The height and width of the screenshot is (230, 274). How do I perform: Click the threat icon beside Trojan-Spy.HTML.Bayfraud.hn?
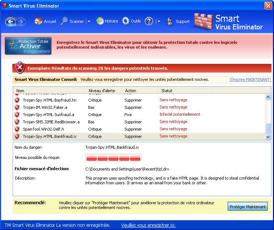17,100
